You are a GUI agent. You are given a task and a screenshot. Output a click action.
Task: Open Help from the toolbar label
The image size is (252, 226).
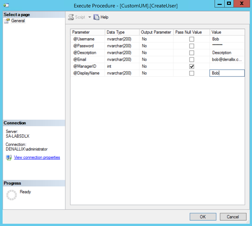click(x=104, y=17)
